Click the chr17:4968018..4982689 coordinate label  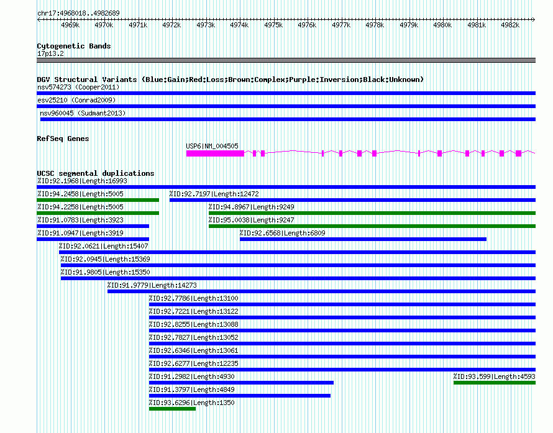tap(78, 13)
